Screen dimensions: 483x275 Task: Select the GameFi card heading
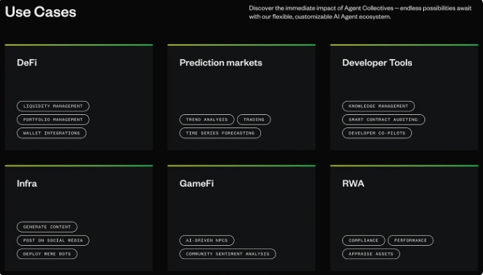(x=196, y=183)
